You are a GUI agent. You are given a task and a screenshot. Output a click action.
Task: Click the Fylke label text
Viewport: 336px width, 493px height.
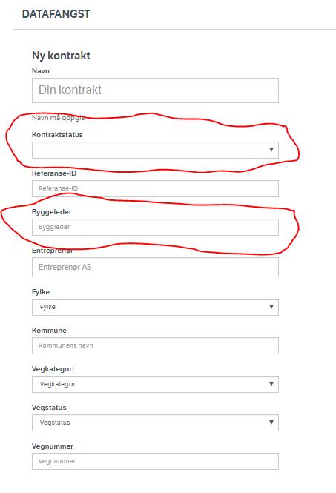coord(41,292)
